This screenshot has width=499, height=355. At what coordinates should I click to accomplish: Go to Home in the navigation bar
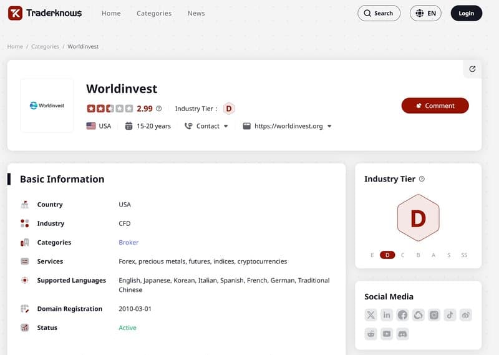pyautogui.click(x=111, y=13)
